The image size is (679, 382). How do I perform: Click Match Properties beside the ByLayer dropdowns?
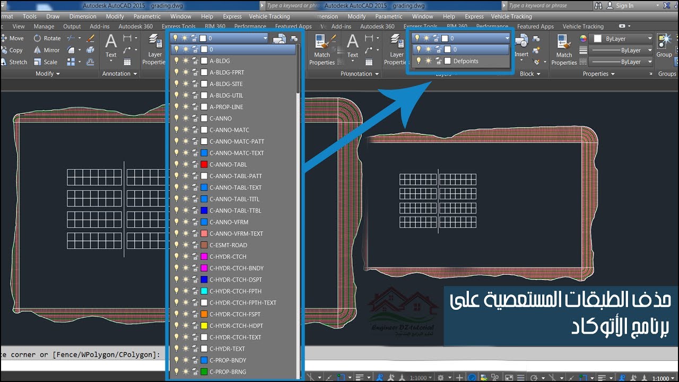click(564, 50)
